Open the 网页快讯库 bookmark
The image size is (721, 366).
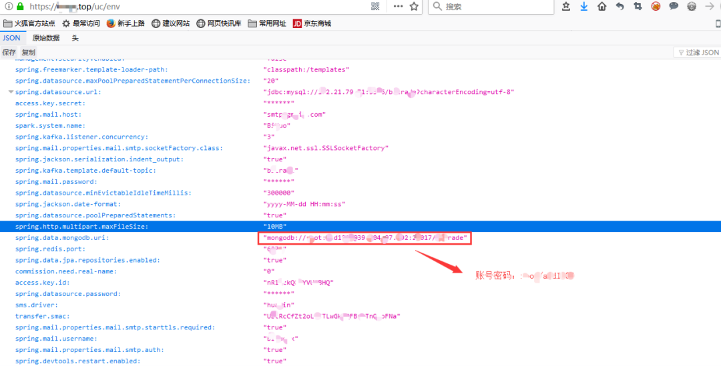point(219,23)
